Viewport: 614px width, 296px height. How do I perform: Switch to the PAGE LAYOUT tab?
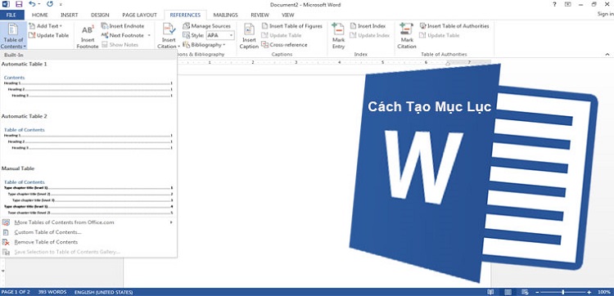(x=139, y=15)
